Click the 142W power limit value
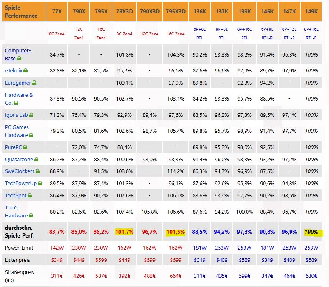 click(x=57, y=248)
